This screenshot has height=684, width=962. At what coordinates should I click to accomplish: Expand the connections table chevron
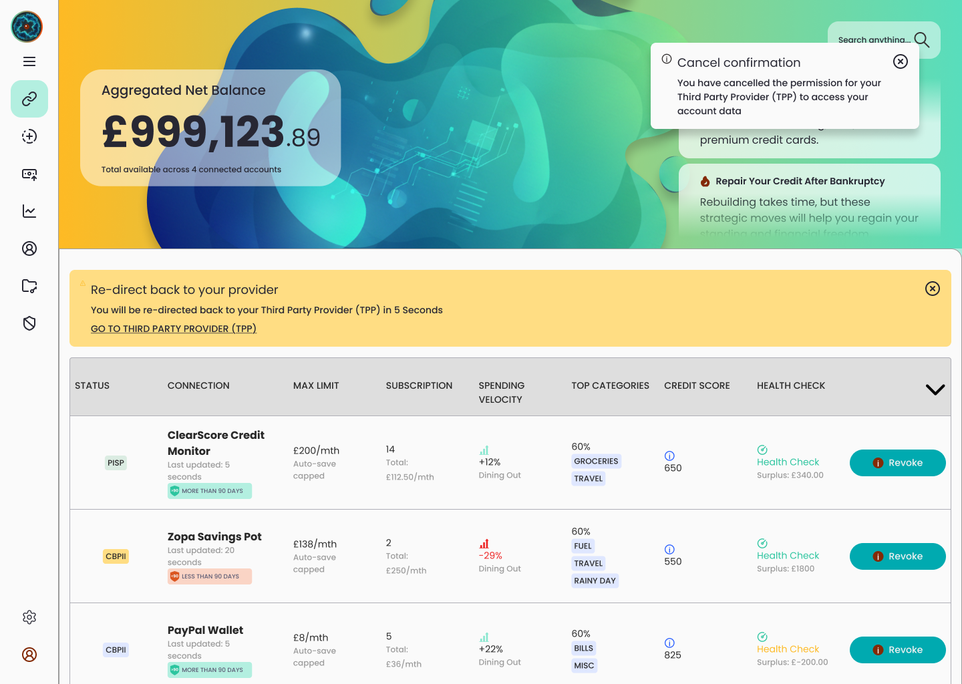coord(935,389)
